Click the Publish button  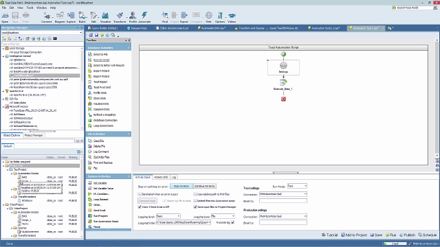point(408,235)
